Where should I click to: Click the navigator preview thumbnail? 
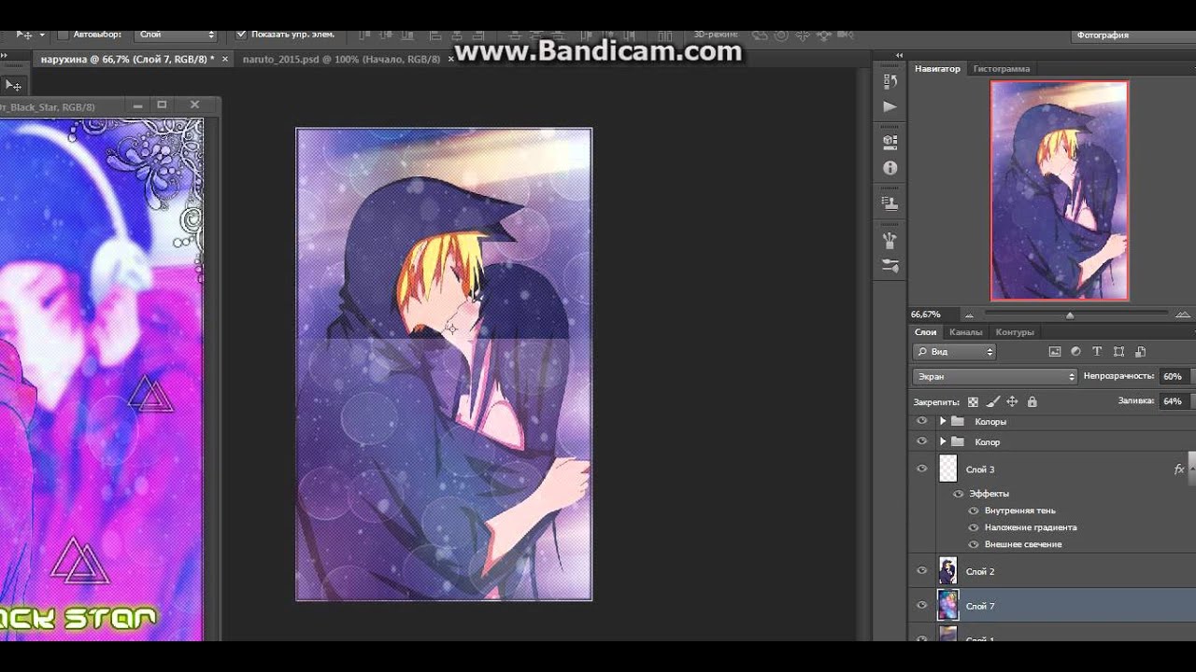[x=1060, y=190]
